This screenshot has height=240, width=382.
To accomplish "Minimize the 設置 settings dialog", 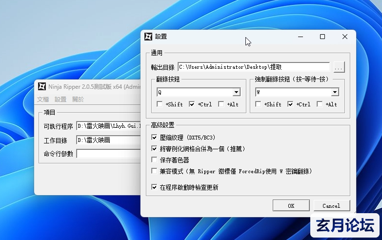I will coord(300,37).
